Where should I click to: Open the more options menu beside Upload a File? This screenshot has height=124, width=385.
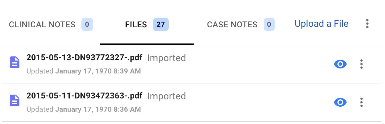[367, 24]
